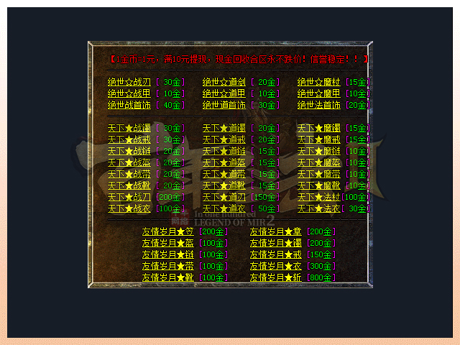Viewport: 460px width, 345px height.
Task: Open the 绝世☆道剑 link
Action: (224, 83)
